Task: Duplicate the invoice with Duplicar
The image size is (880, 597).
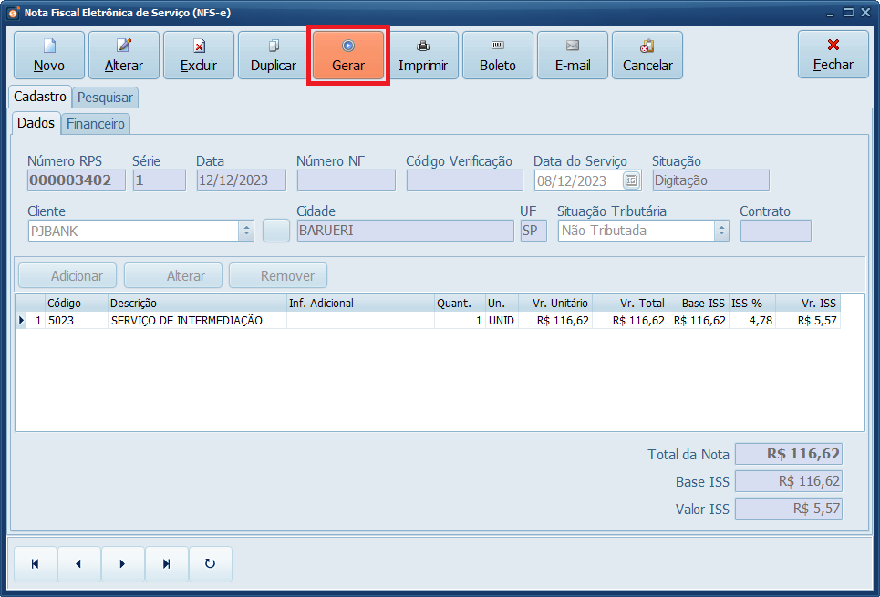Action: click(x=274, y=56)
